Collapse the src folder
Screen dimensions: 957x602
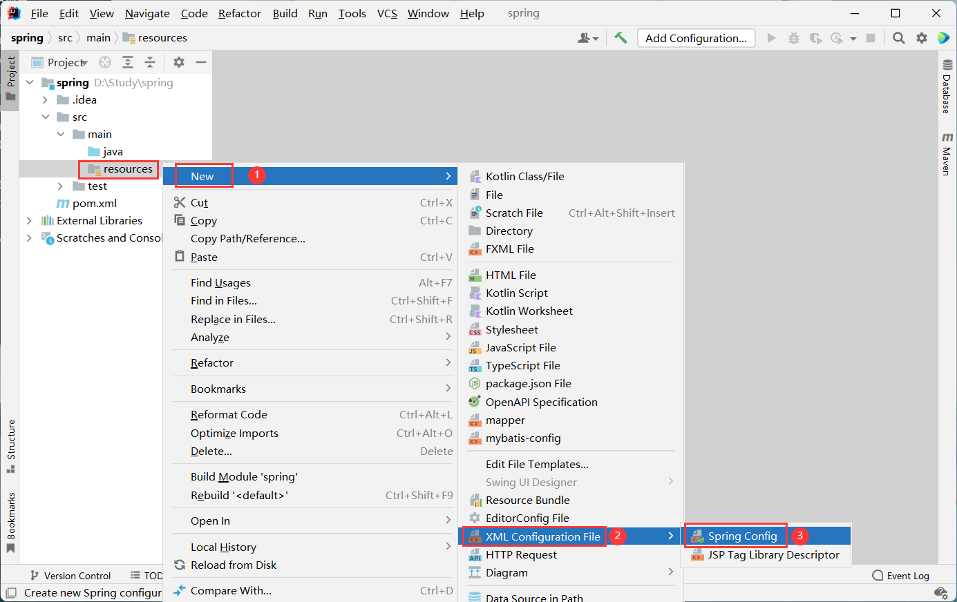pyautogui.click(x=45, y=117)
